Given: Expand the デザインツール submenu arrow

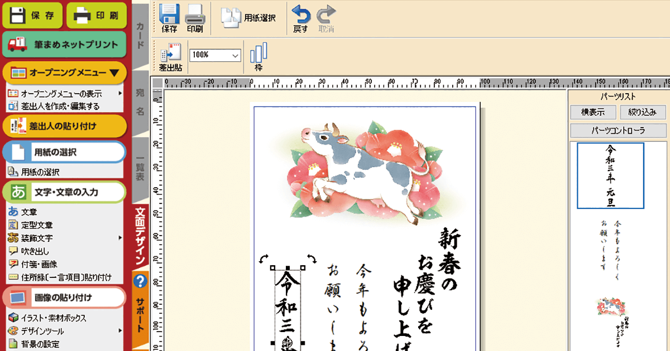Looking at the screenshot, I should pos(121,331).
